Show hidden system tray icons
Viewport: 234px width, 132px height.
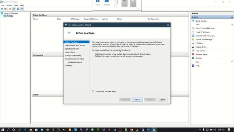(x=200, y=129)
